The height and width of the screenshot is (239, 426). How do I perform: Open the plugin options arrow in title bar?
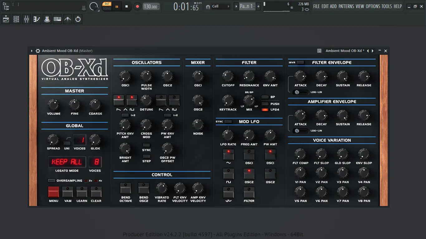pos(31,51)
